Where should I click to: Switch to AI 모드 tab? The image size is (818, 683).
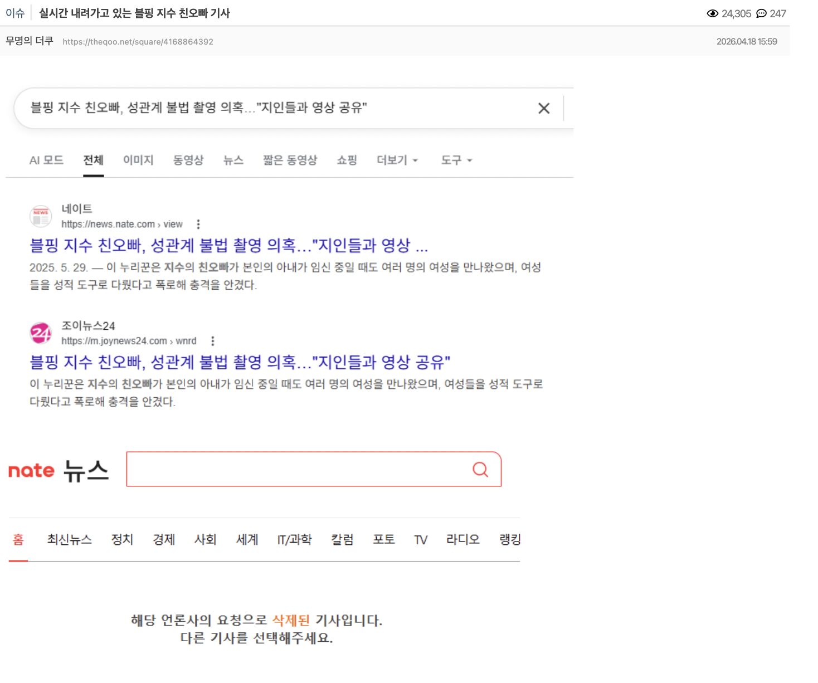click(46, 160)
